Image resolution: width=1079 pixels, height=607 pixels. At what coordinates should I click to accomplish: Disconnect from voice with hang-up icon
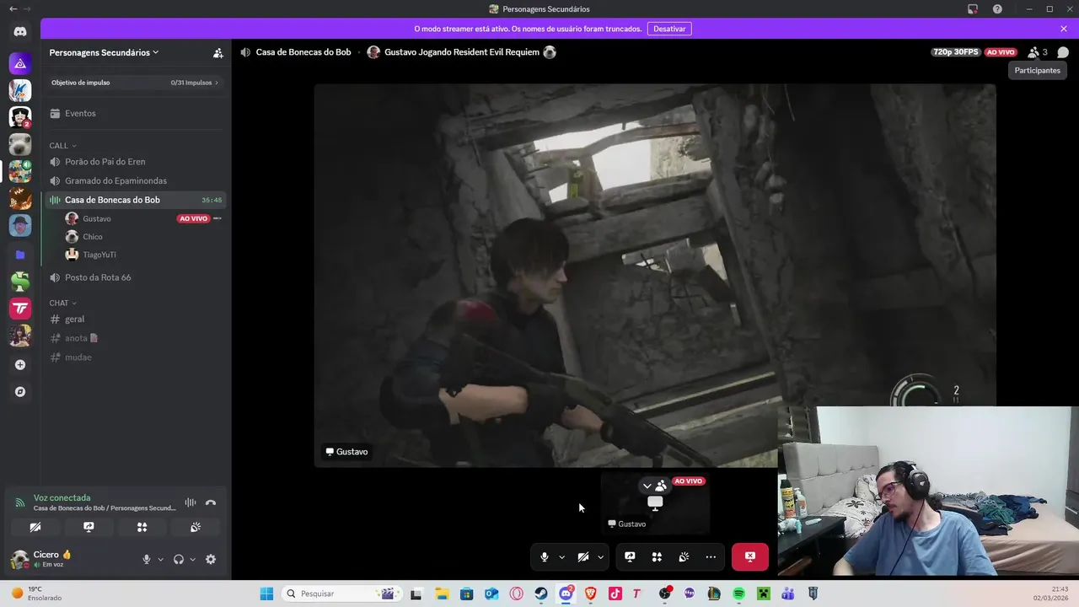click(x=211, y=502)
